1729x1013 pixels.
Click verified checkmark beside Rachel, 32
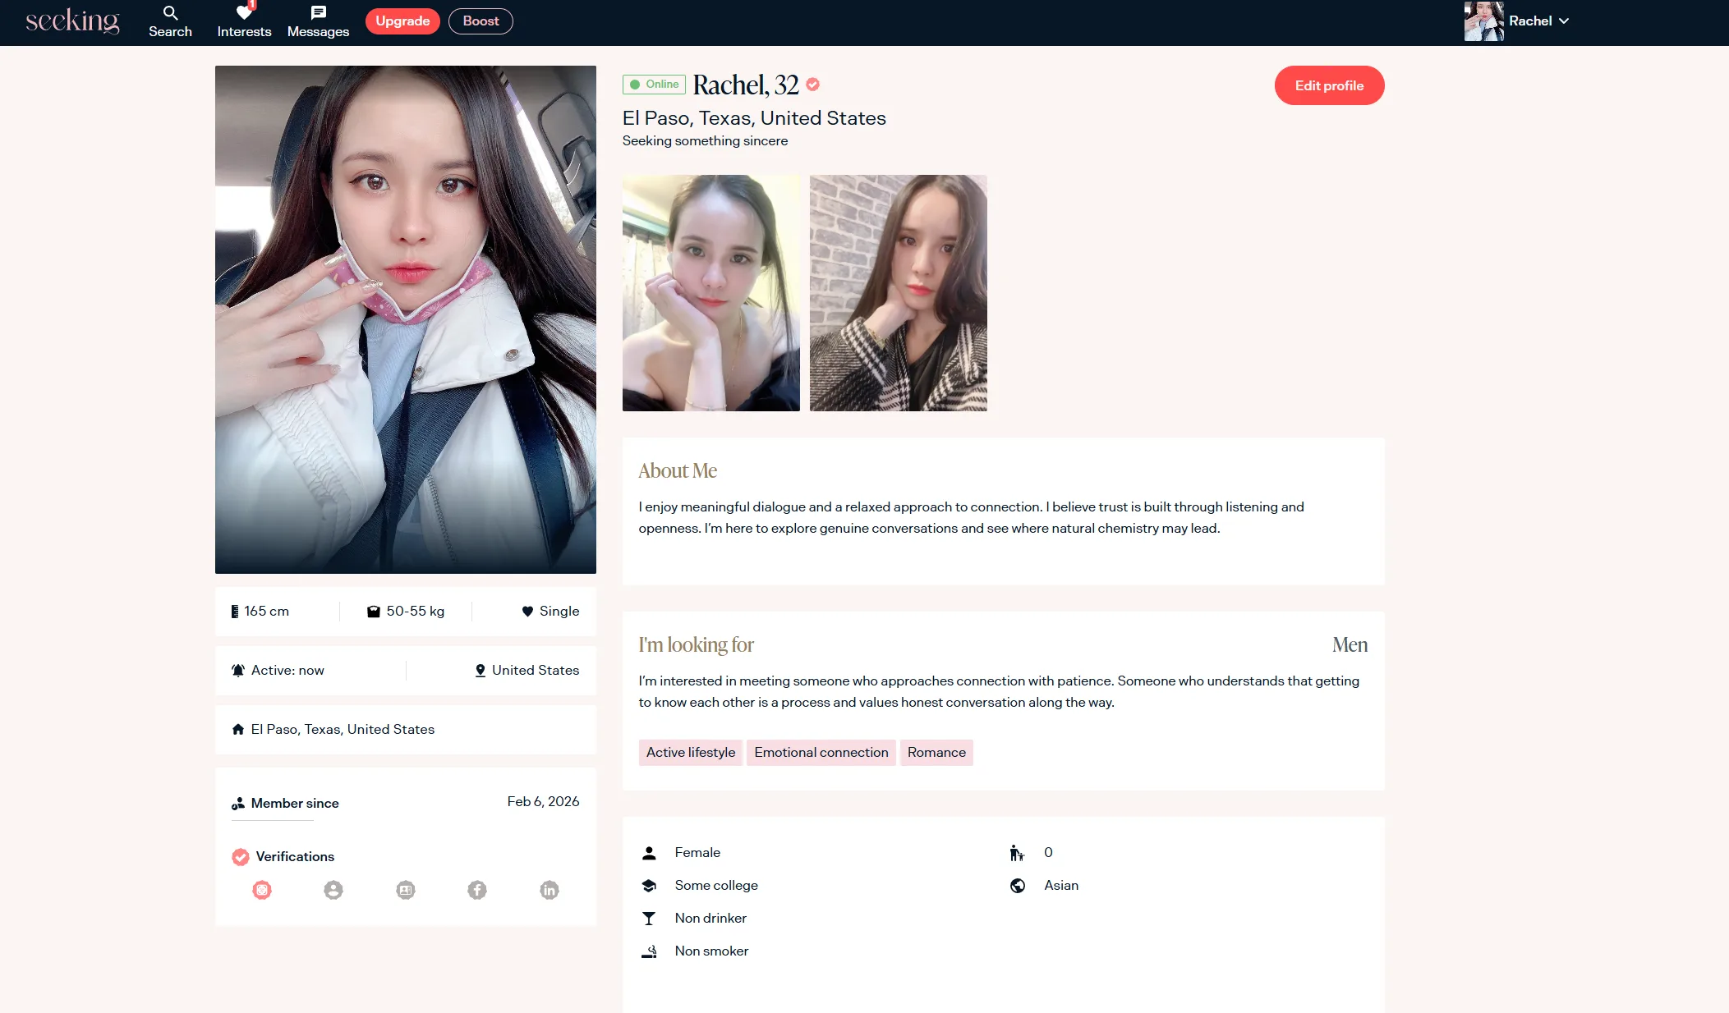click(x=813, y=85)
